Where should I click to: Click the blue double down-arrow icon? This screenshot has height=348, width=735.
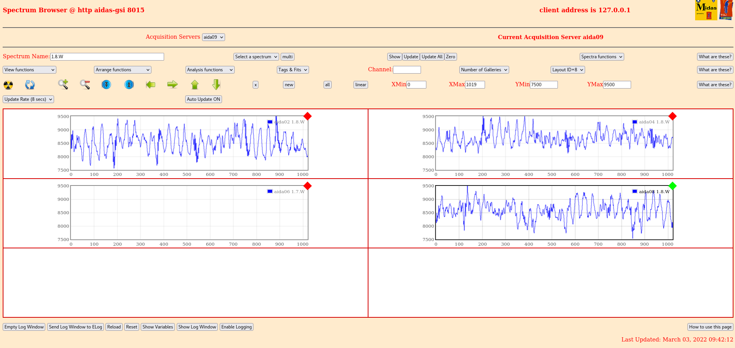[x=106, y=85]
